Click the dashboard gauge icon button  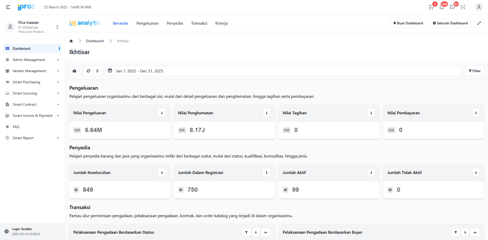[x=75, y=71]
